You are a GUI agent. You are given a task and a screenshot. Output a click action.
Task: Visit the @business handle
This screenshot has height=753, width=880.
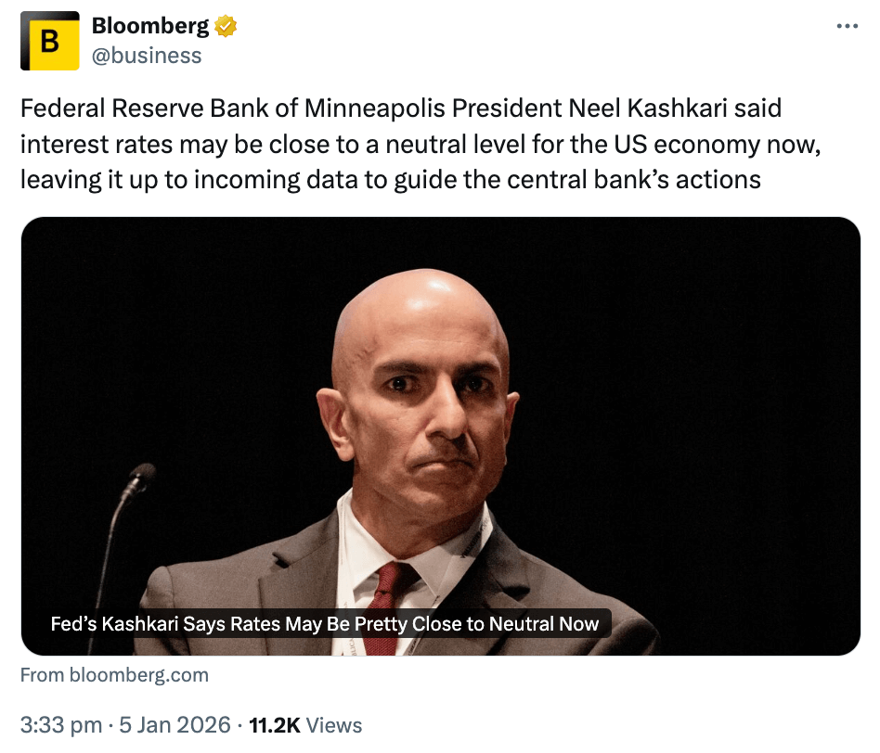(x=146, y=56)
